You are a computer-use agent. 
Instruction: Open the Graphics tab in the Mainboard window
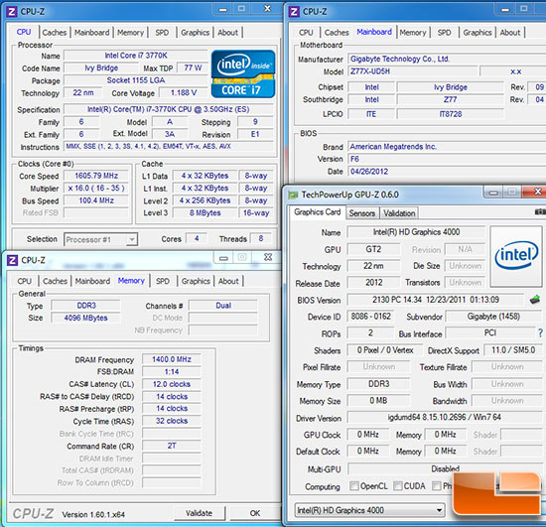coord(478,33)
